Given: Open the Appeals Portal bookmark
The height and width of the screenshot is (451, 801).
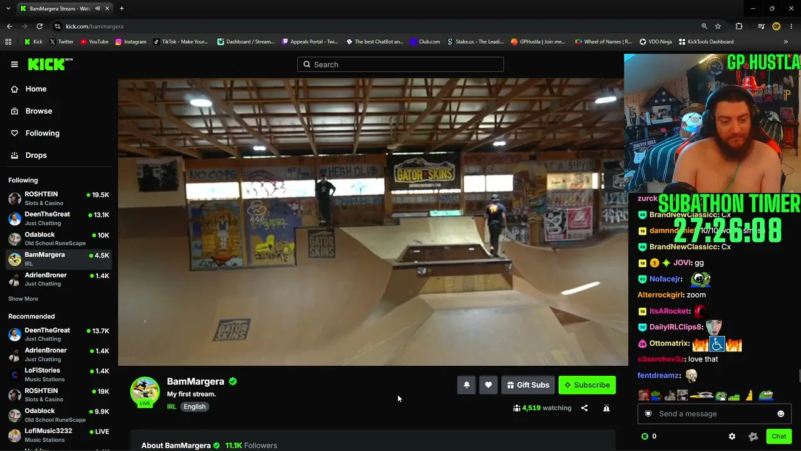Looking at the screenshot, I should 310,42.
